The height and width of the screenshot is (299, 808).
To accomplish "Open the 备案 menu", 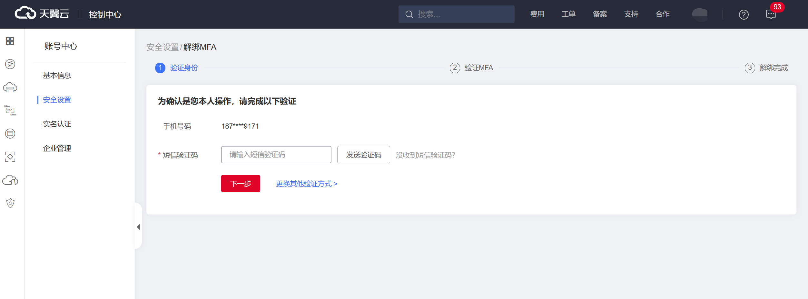I will 600,14.
